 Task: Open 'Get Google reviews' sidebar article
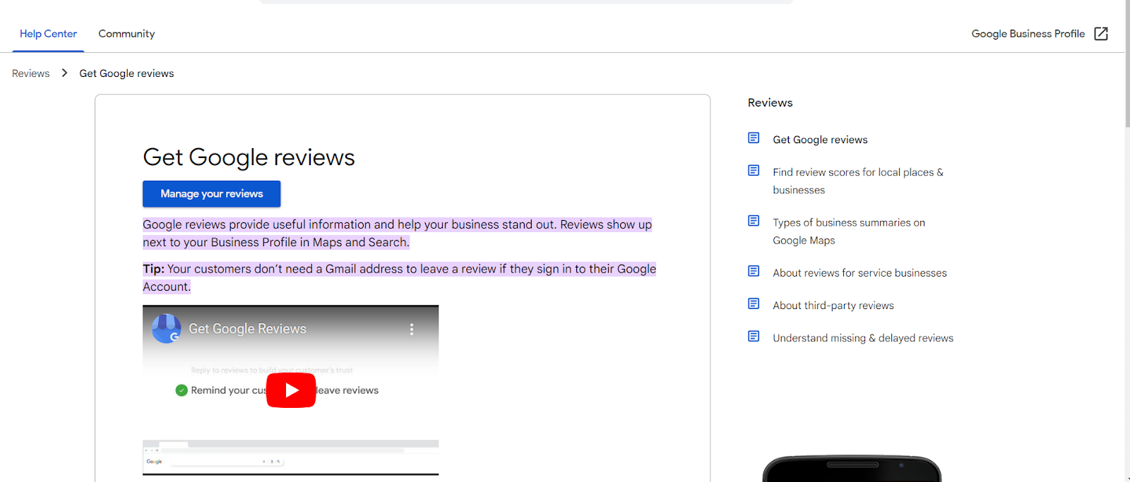click(x=820, y=140)
